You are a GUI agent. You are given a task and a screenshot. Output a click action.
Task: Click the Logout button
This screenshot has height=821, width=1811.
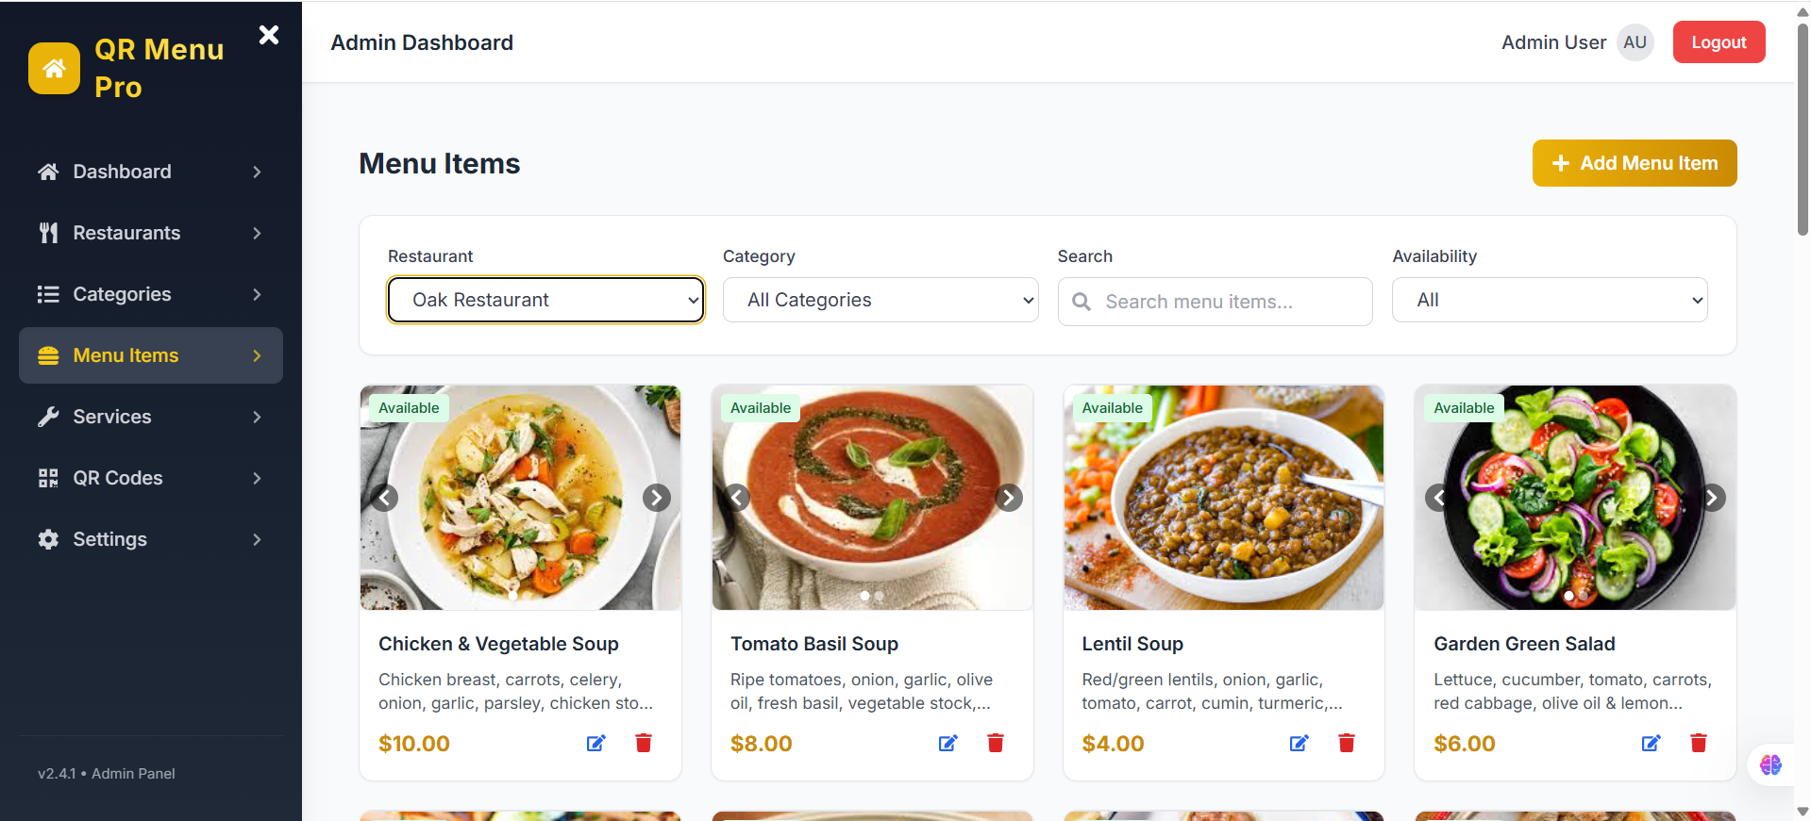pyautogui.click(x=1718, y=41)
